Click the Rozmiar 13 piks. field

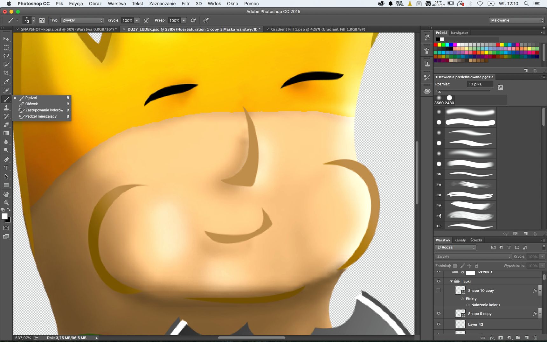tap(480, 84)
